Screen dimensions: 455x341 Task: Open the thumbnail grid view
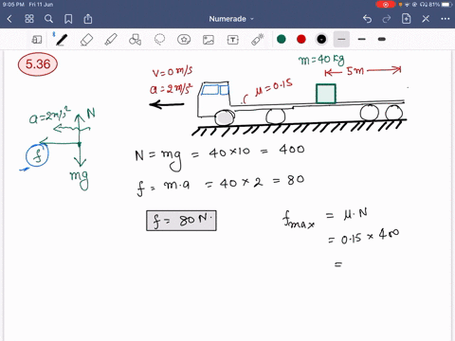(29, 19)
